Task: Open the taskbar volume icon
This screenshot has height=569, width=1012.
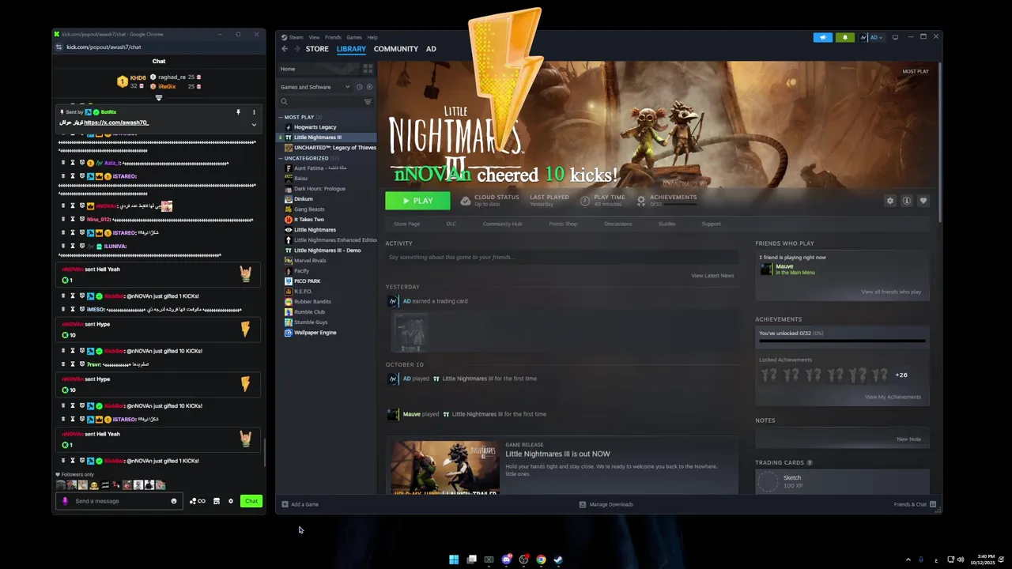Action: [x=961, y=560]
